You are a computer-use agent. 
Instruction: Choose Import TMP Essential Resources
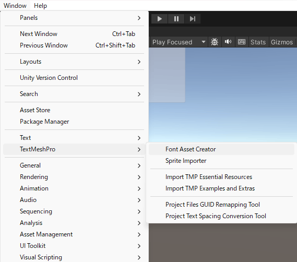[221, 177]
